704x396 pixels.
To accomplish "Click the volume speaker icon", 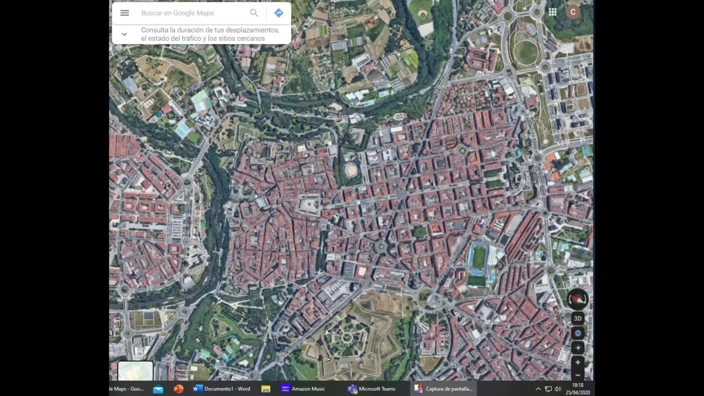I will coord(558,389).
